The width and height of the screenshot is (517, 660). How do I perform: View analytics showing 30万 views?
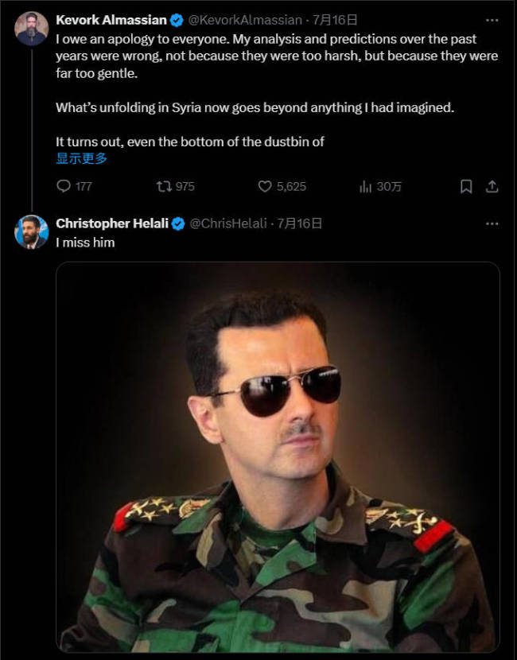click(x=367, y=186)
